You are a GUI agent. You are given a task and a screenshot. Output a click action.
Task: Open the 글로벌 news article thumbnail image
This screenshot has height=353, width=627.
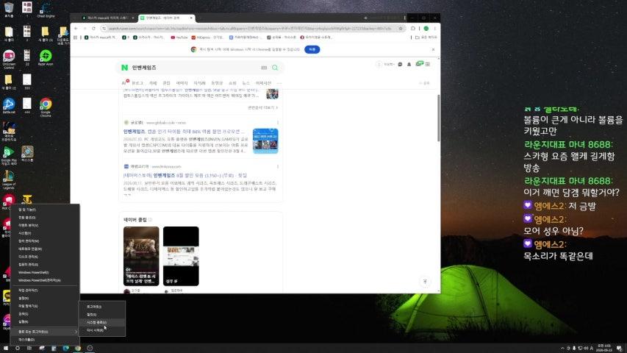tap(265, 141)
